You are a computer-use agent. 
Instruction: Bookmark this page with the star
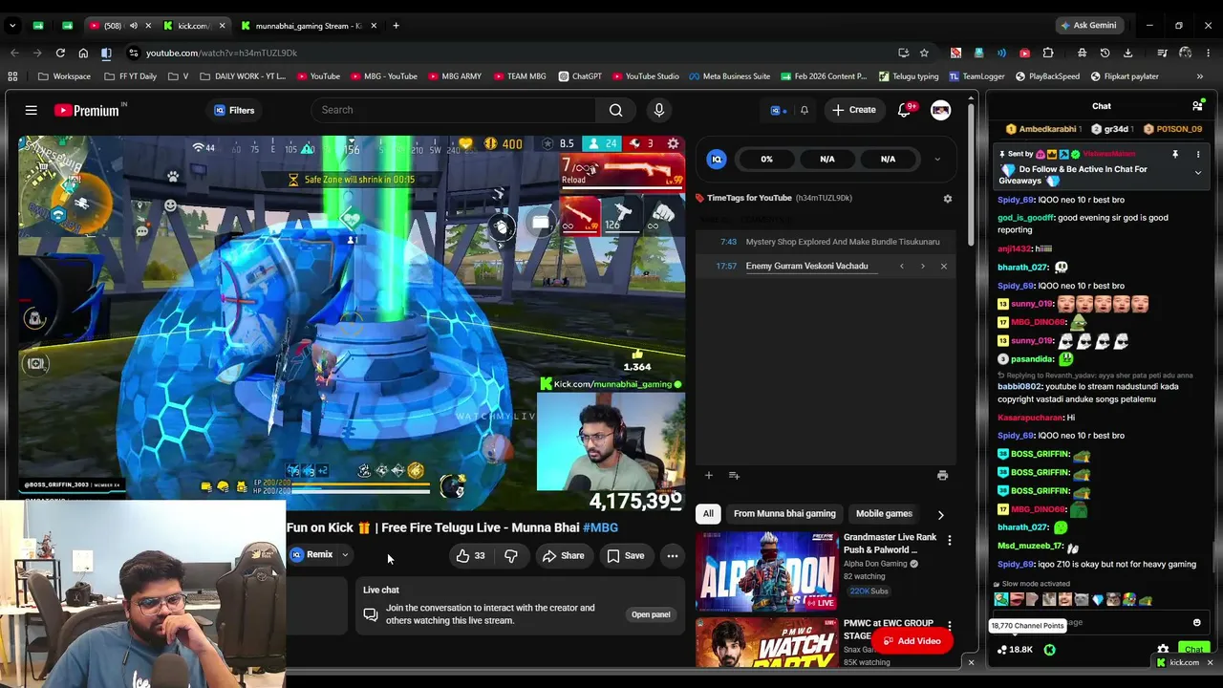(924, 54)
